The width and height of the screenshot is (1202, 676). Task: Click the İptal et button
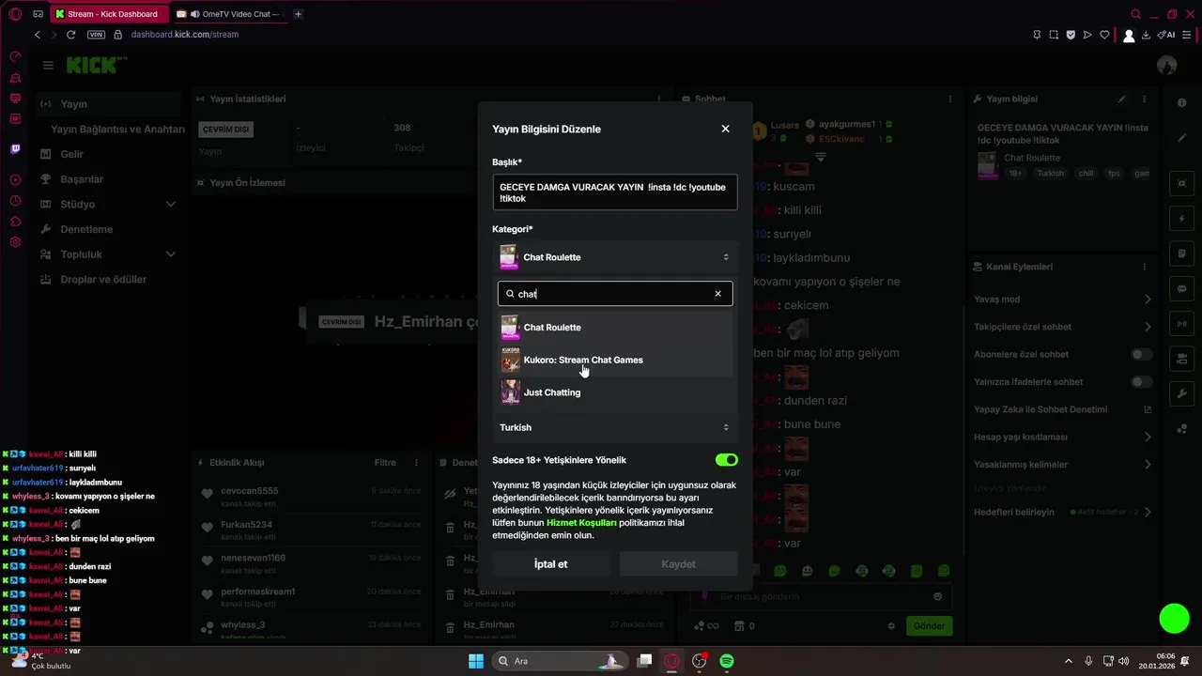551,564
